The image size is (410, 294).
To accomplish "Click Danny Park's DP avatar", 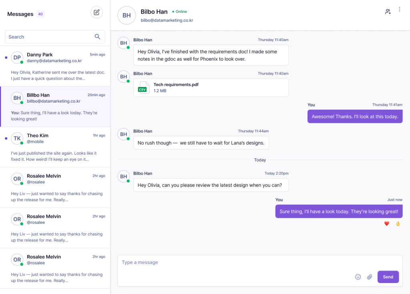I will [17, 58].
